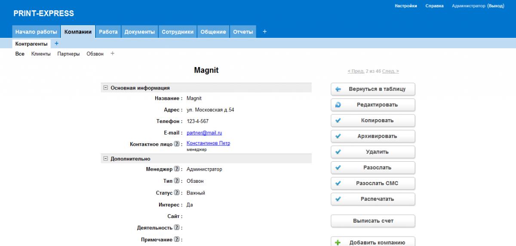The width and height of the screenshot is (516, 246).
Task: Collapse the Дополнительно section
Action: coord(105,159)
